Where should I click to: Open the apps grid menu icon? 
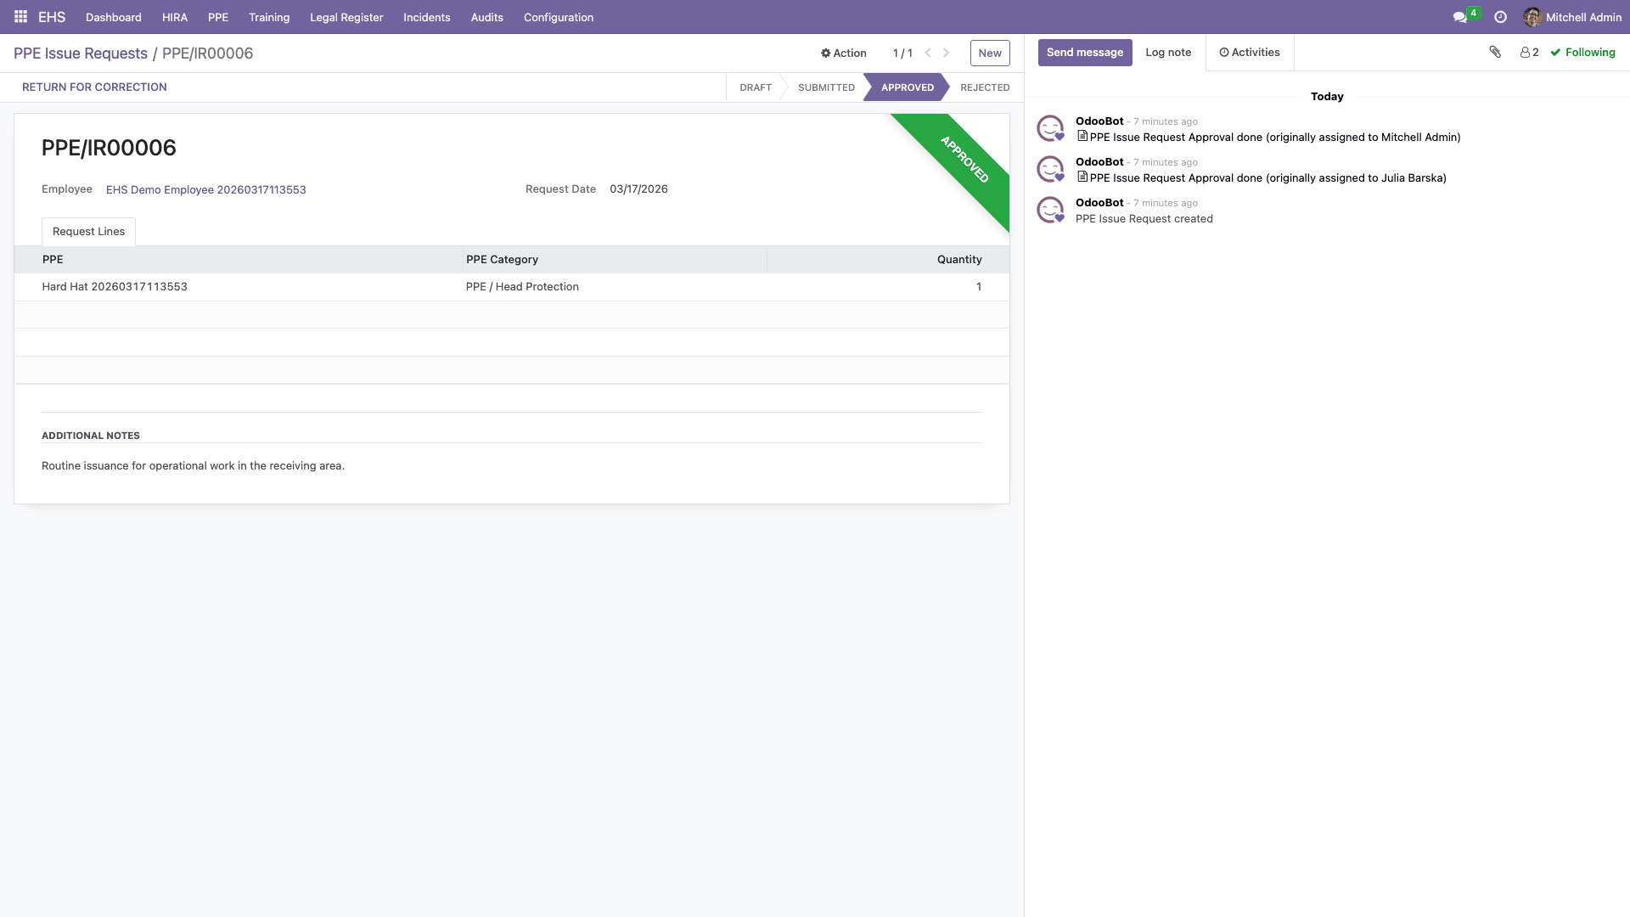(x=20, y=17)
